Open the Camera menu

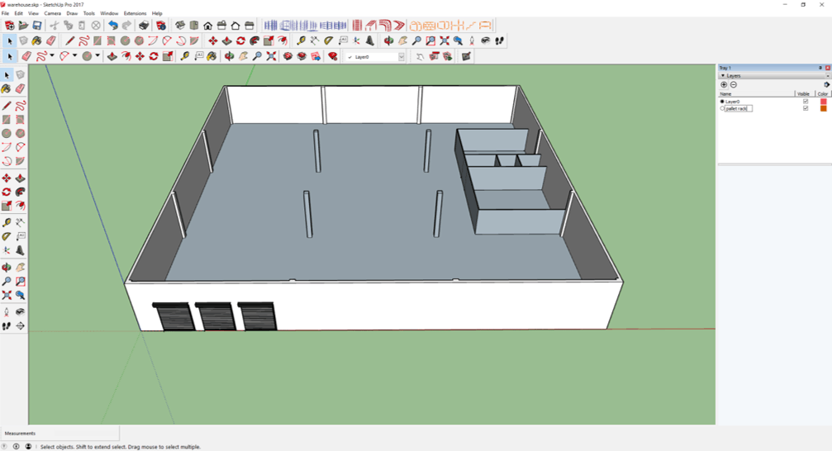coord(52,14)
